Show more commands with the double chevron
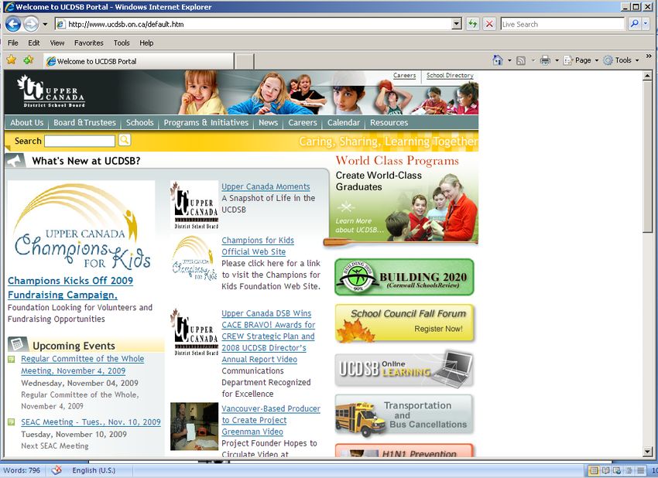 [649, 56]
